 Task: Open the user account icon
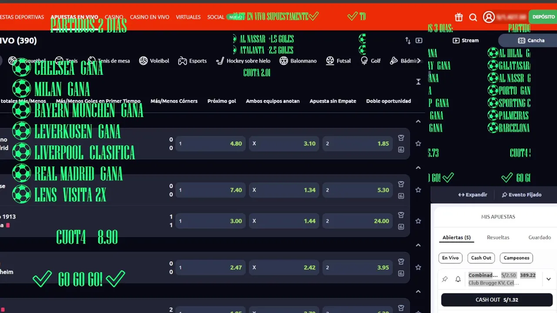tap(489, 17)
